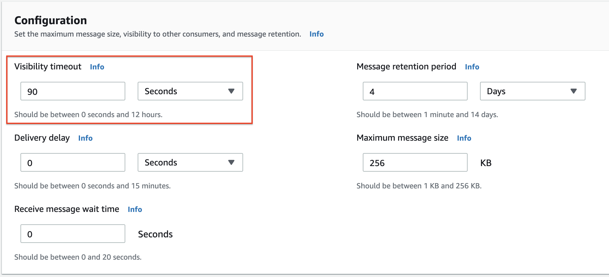Screen dimensions: 609x277
Task: Click 'Should be between 1 KB and 256 KB.' hint
Action: [419, 186]
